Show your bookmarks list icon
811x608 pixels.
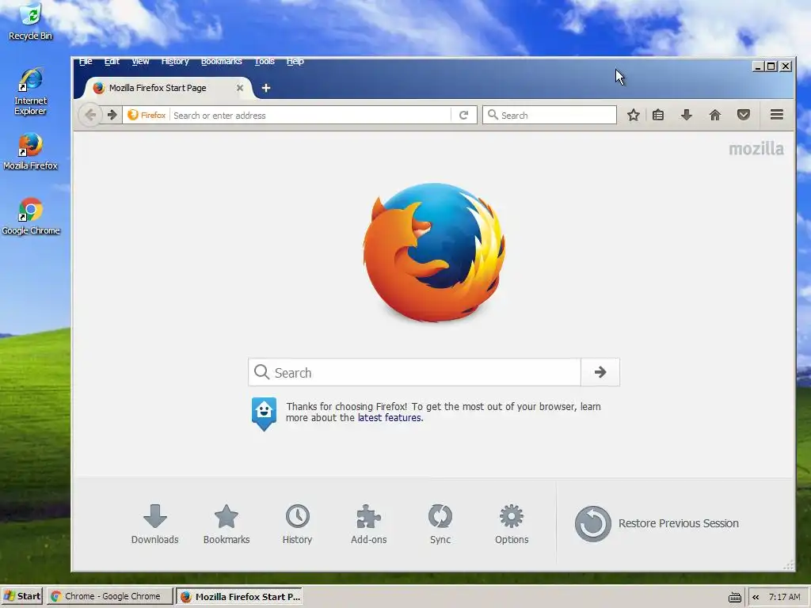pos(658,115)
